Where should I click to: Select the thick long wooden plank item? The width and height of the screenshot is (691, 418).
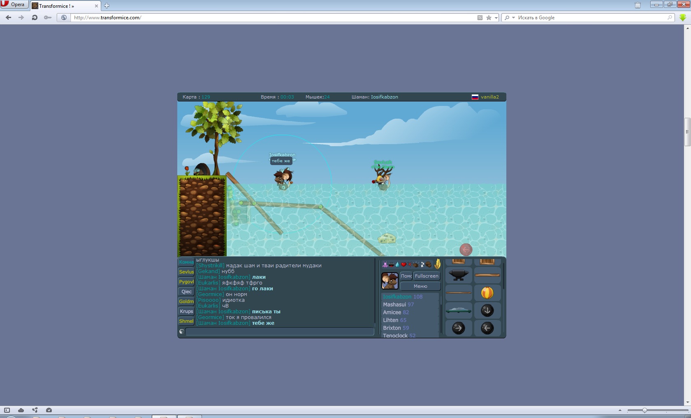pos(487,275)
